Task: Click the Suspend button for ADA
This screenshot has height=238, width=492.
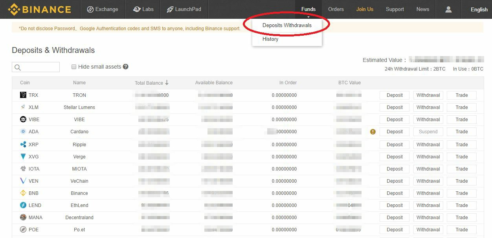Action: [x=428, y=132]
